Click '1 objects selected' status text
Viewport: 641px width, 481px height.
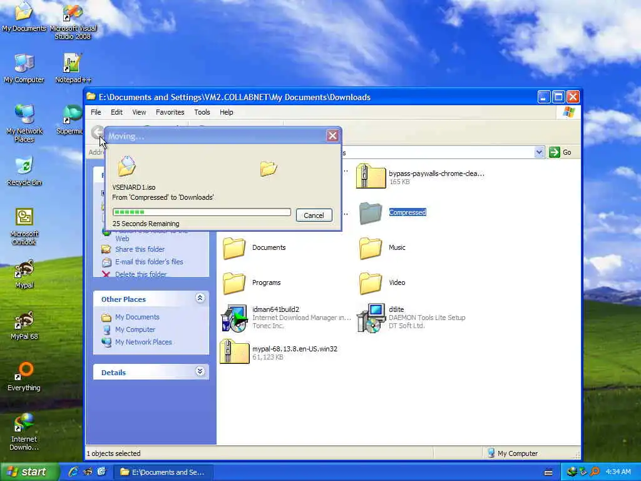(x=114, y=453)
